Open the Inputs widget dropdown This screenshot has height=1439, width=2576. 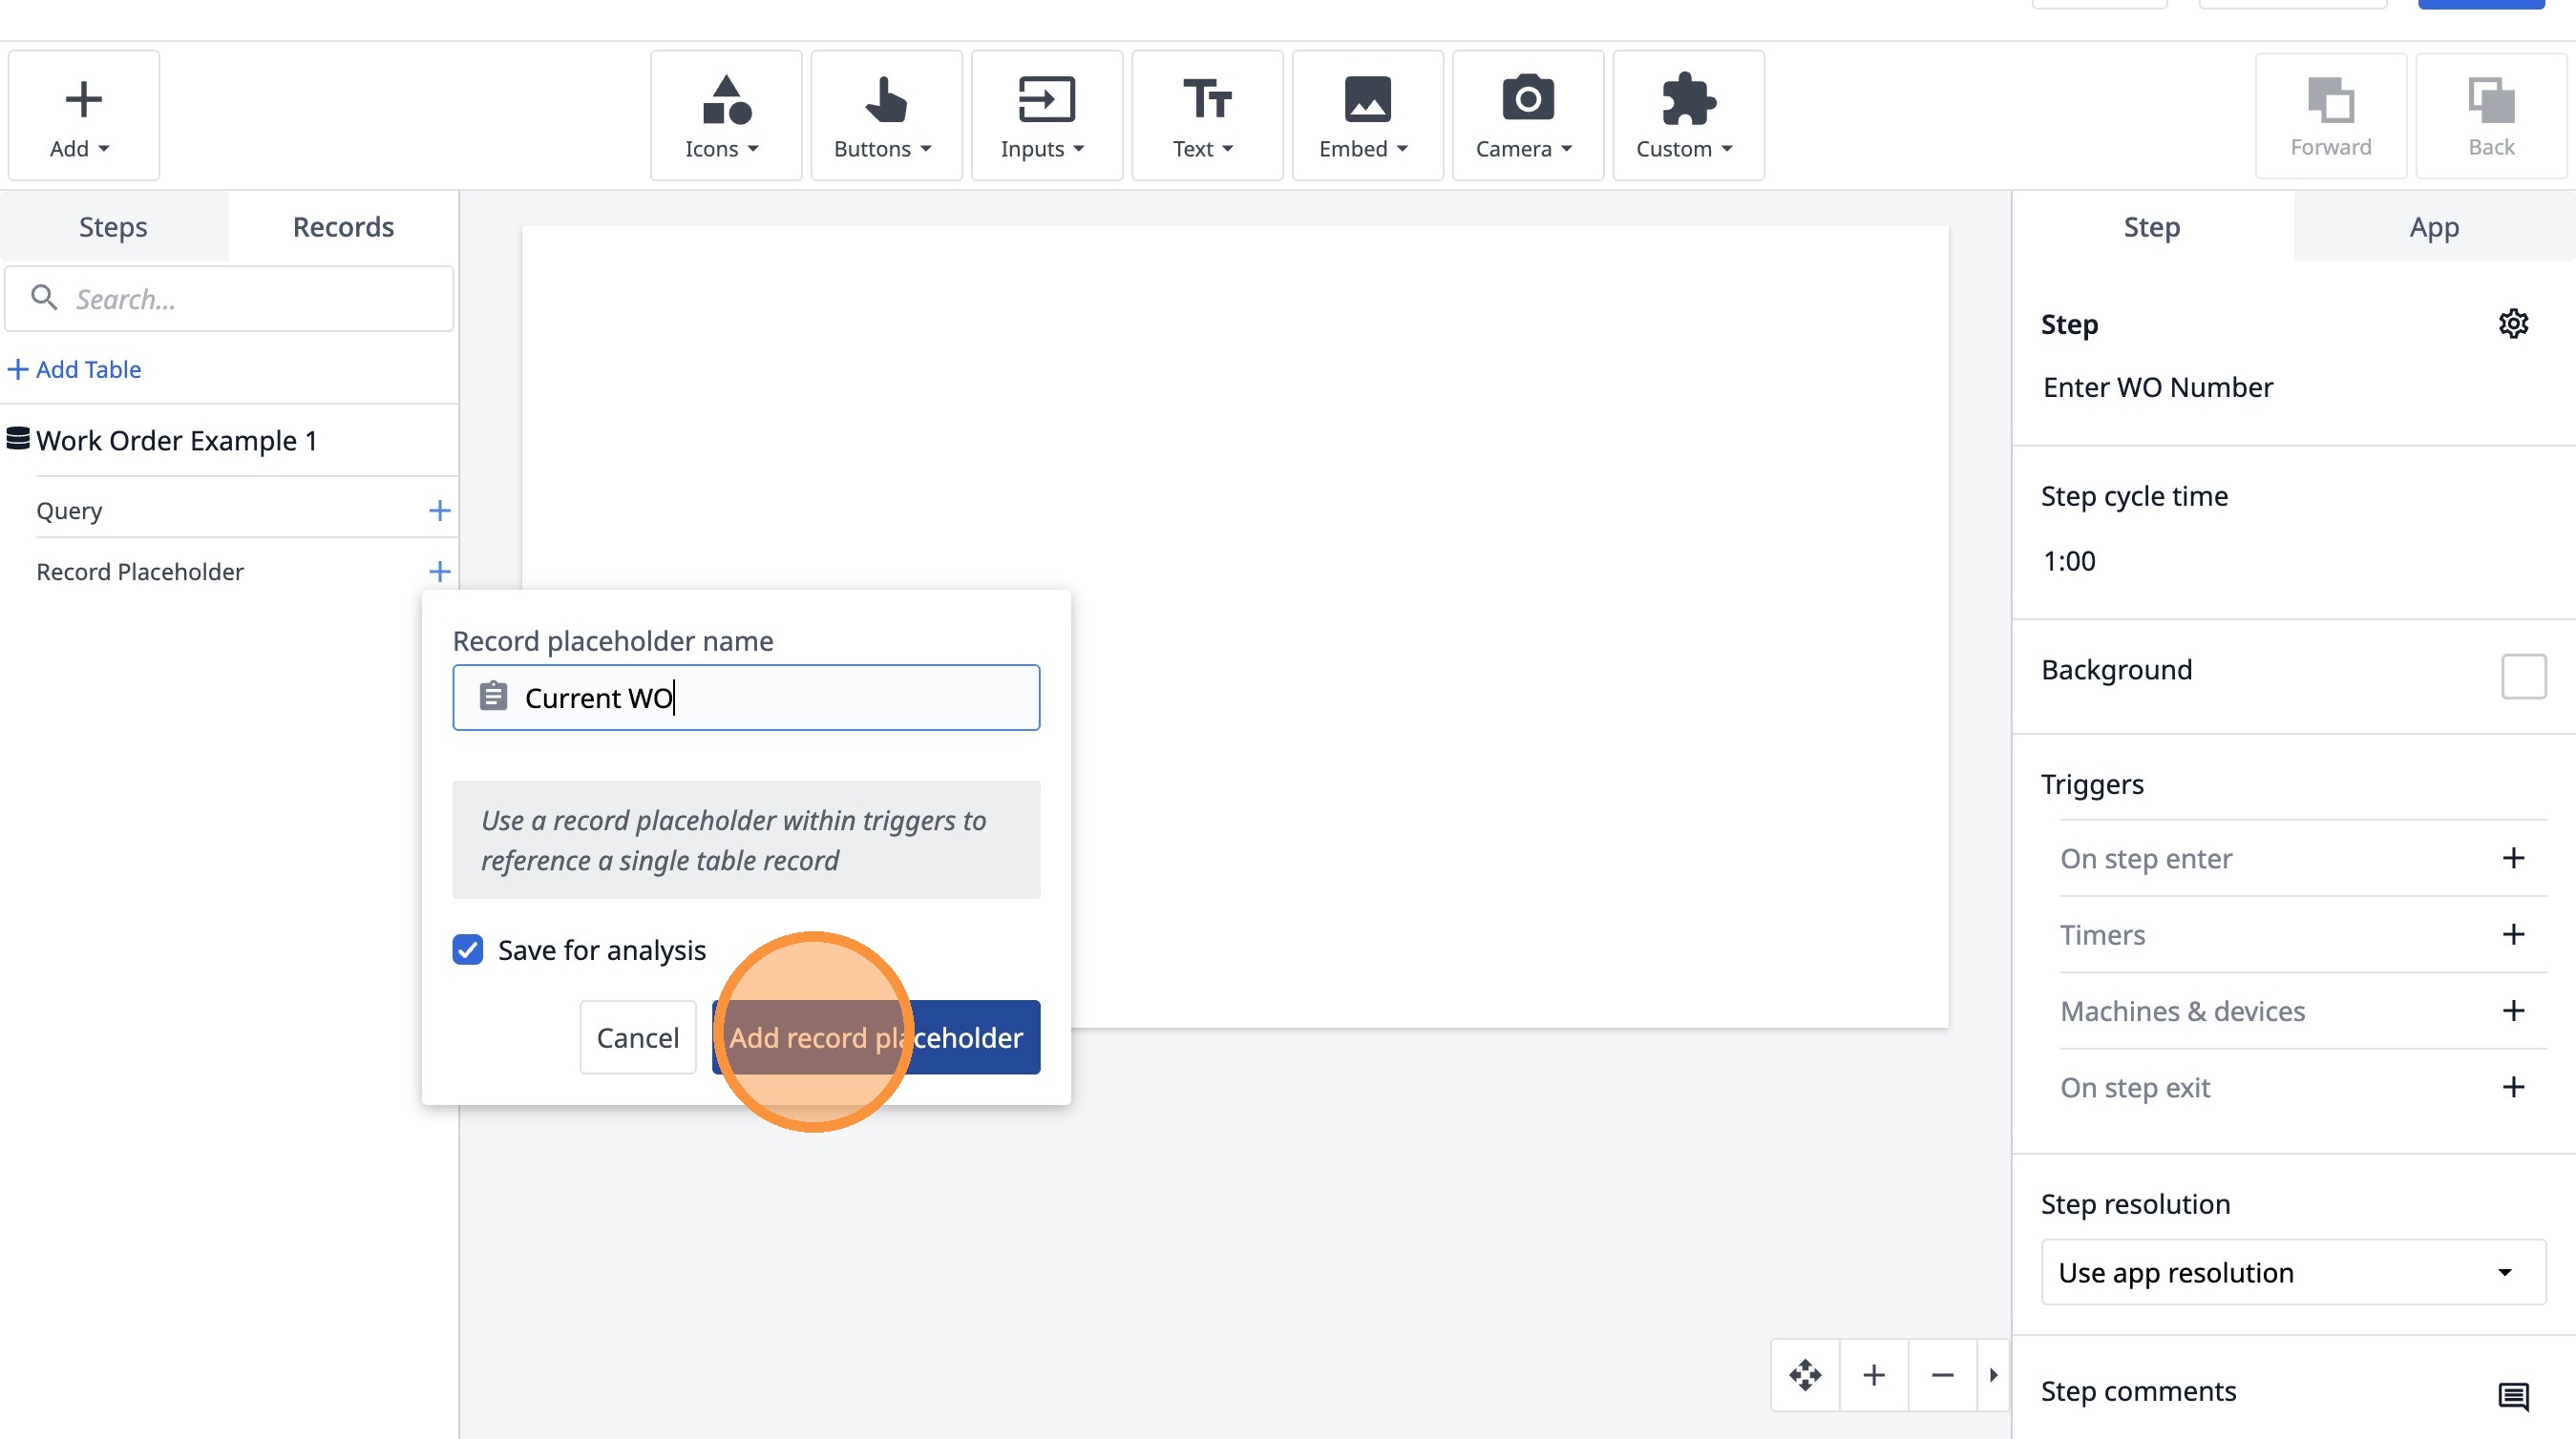pos(1045,115)
